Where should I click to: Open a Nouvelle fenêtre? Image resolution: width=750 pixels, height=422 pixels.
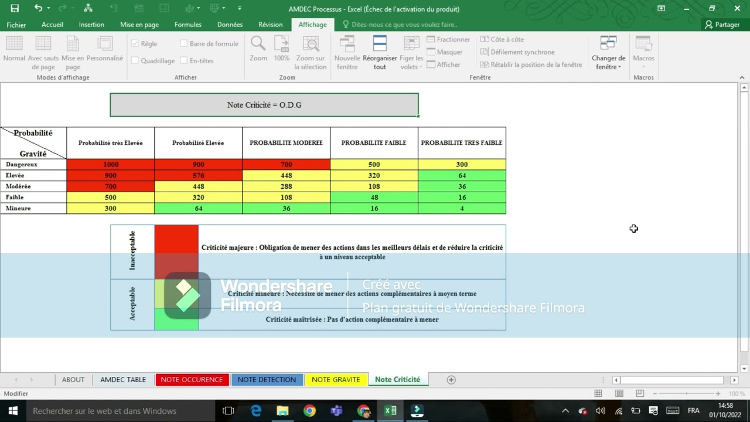point(347,53)
